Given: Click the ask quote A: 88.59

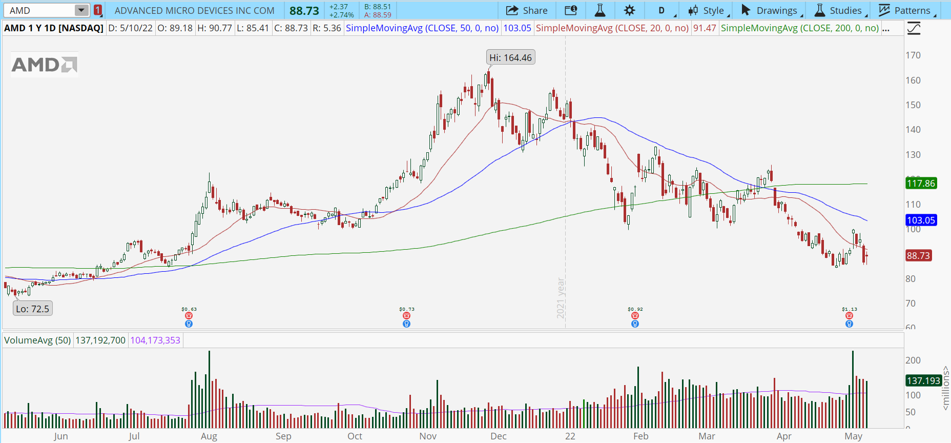Looking at the screenshot, I should (378, 15).
